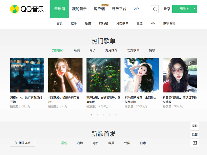
Task: Go to 开放平台 nav item
Action: click(x=119, y=9)
